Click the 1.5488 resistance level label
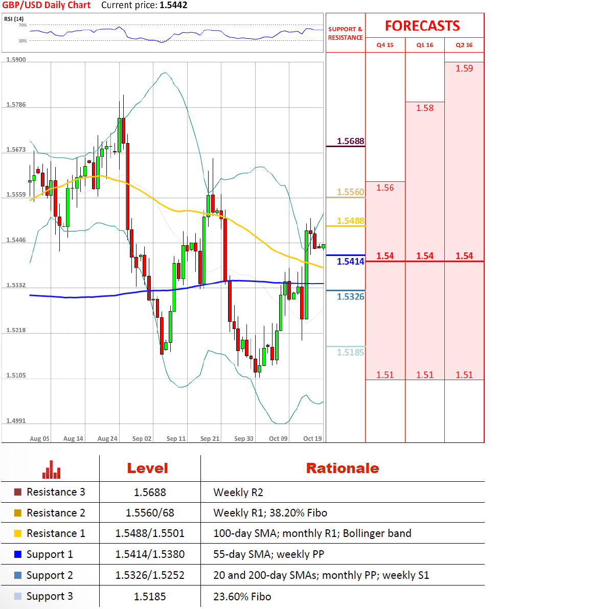This screenshot has height=609, width=589. pyautogui.click(x=350, y=221)
